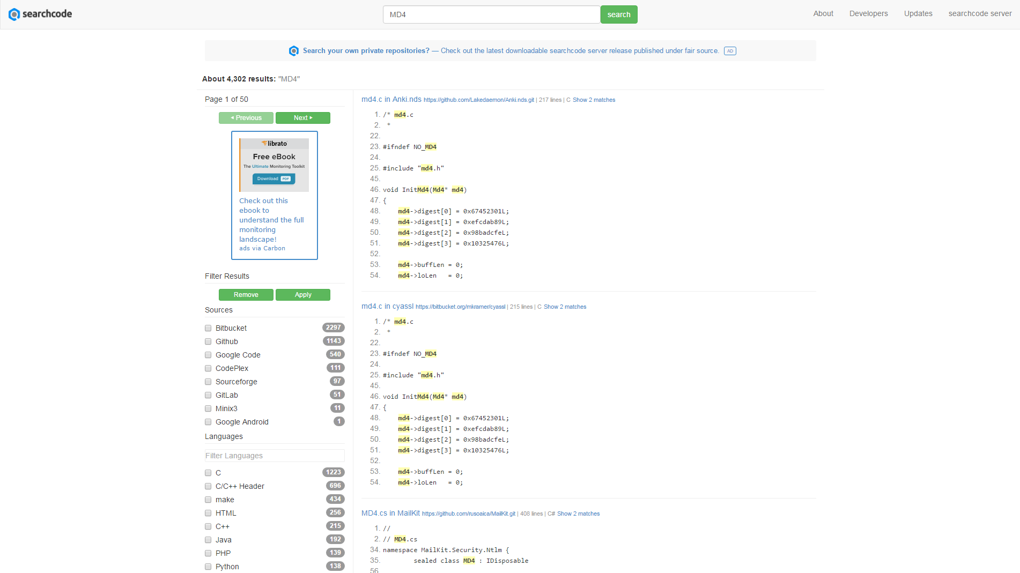
Task: Go to the Next results page
Action: click(x=302, y=117)
